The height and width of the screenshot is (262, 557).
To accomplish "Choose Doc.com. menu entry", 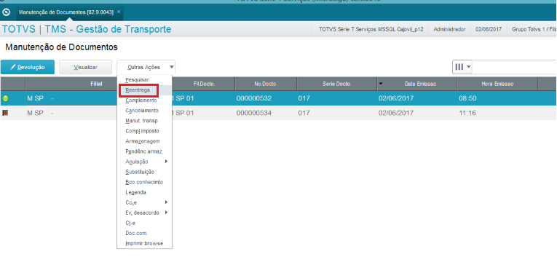I will pyautogui.click(x=136, y=233).
